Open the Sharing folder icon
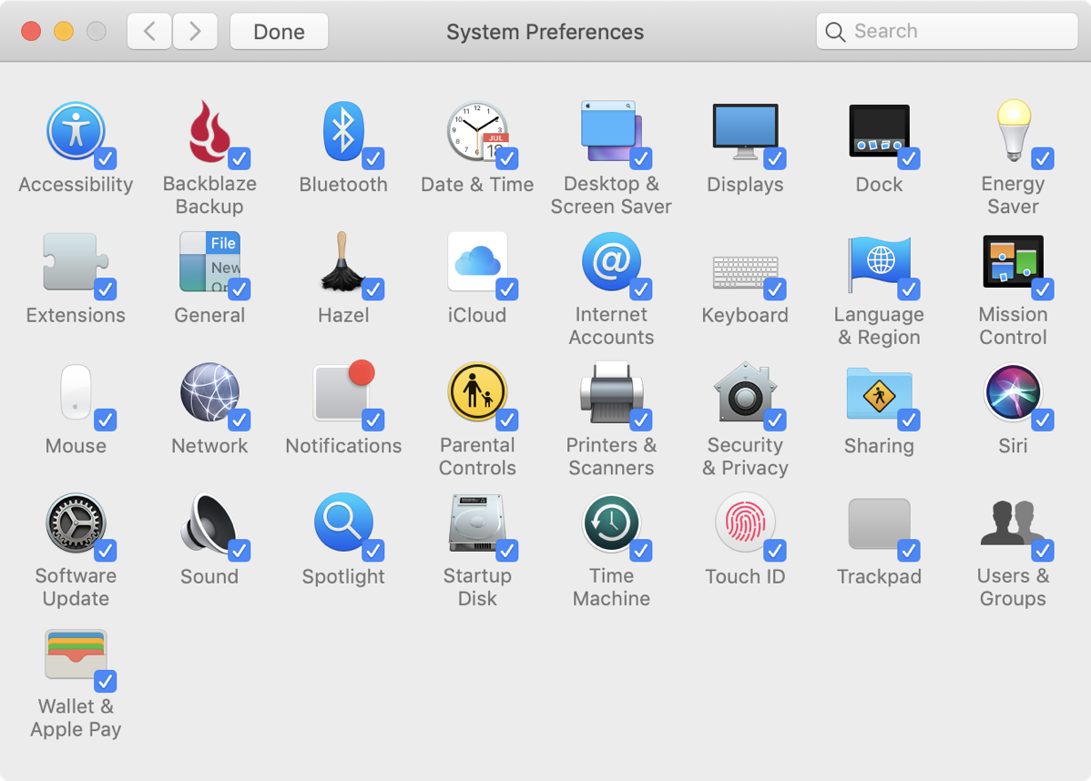The image size is (1091, 781). click(879, 393)
